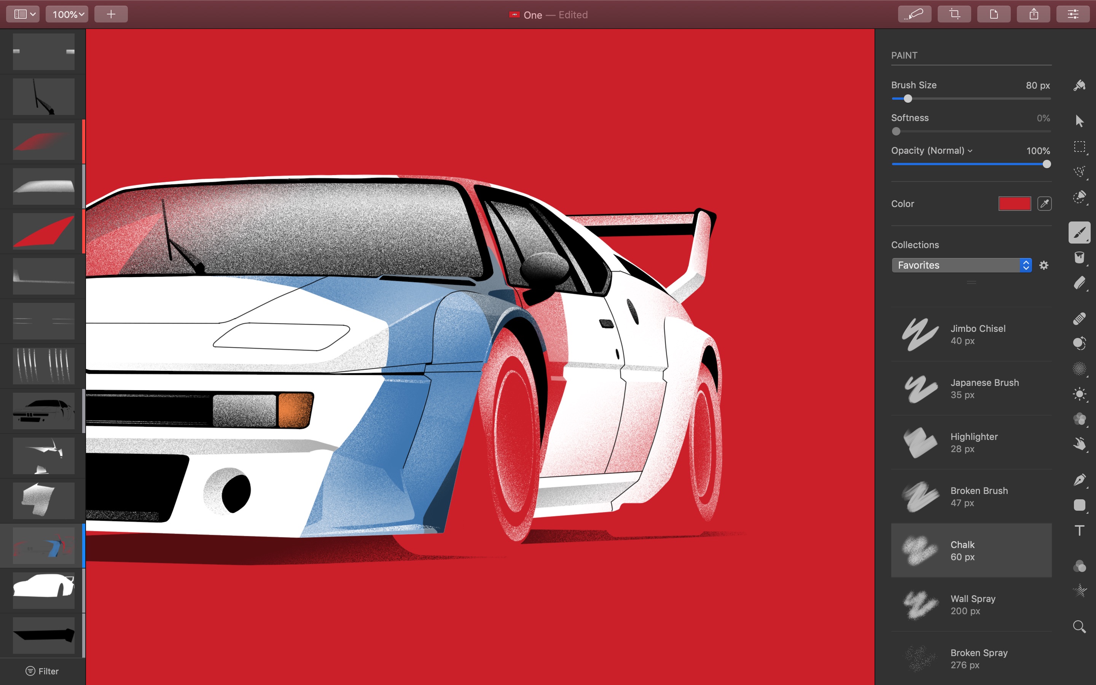
Task: Select the Jimbo Chisel brush
Action: pyautogui.click(x=971, y=335)
